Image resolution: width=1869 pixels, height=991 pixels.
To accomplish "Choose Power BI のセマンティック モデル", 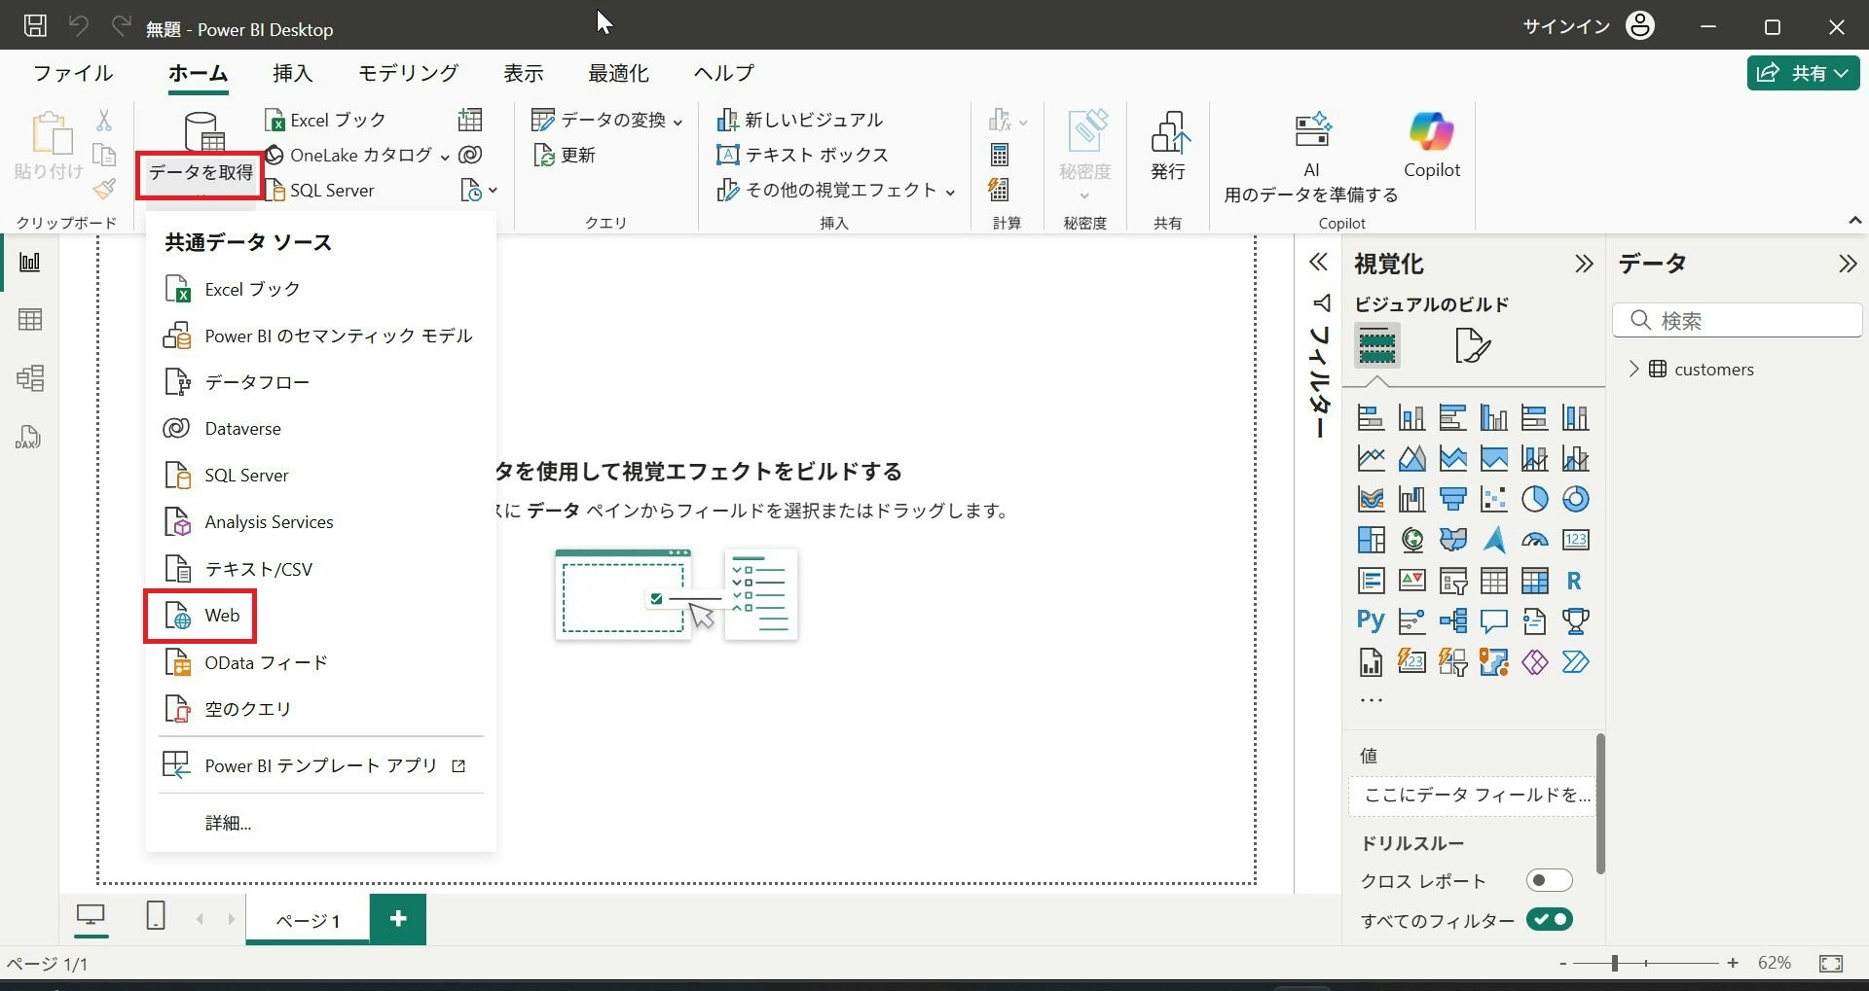I will pyautogui.click(x=321, y=336).
